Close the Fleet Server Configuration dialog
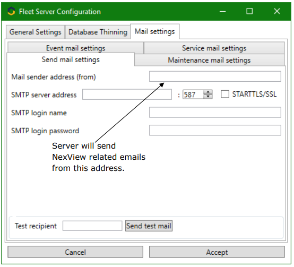This screenshot has width=294, height=267. [276, 11]
